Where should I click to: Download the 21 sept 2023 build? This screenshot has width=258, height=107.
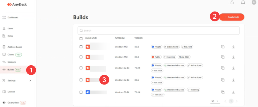(x=233, y=92)
